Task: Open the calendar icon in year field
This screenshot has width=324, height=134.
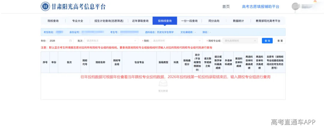Action: click(70, 41)
